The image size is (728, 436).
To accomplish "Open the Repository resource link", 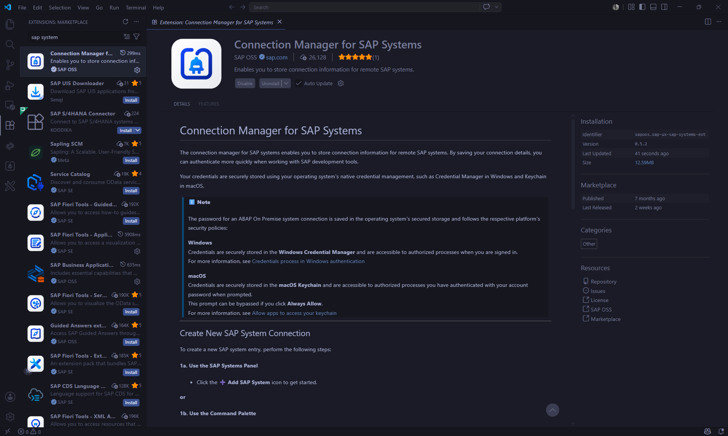I will [603, 282].
